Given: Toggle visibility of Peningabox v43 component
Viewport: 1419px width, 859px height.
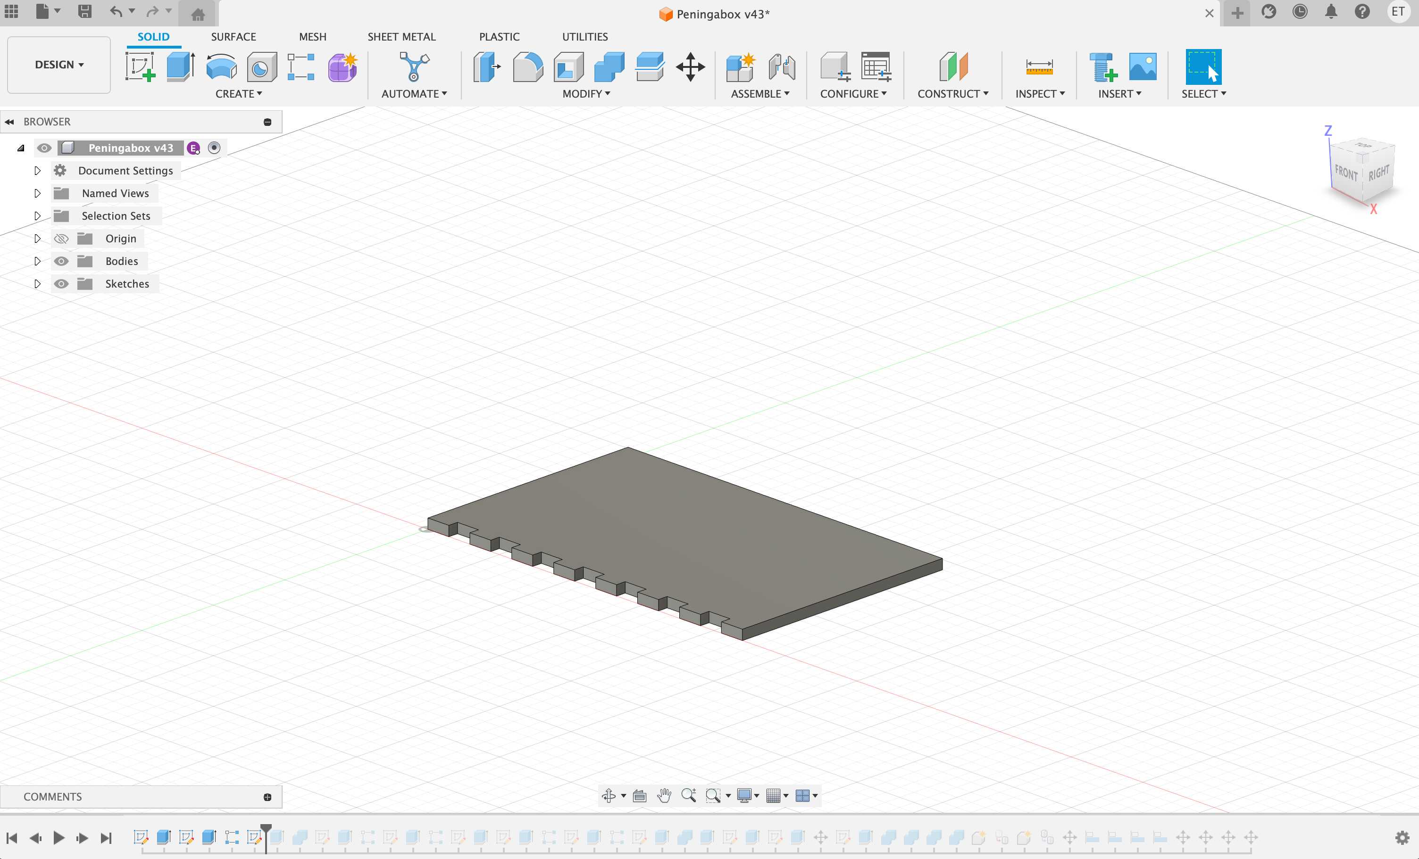Looking at the screenshot, I should pos(44,148).
